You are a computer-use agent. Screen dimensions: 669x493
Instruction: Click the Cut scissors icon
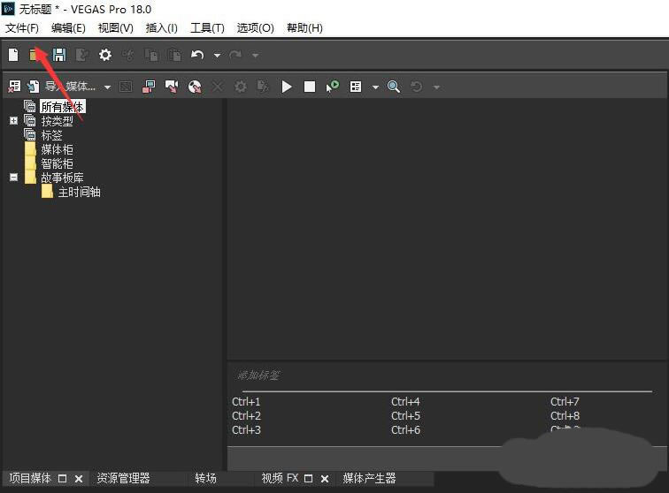point(128,55)
